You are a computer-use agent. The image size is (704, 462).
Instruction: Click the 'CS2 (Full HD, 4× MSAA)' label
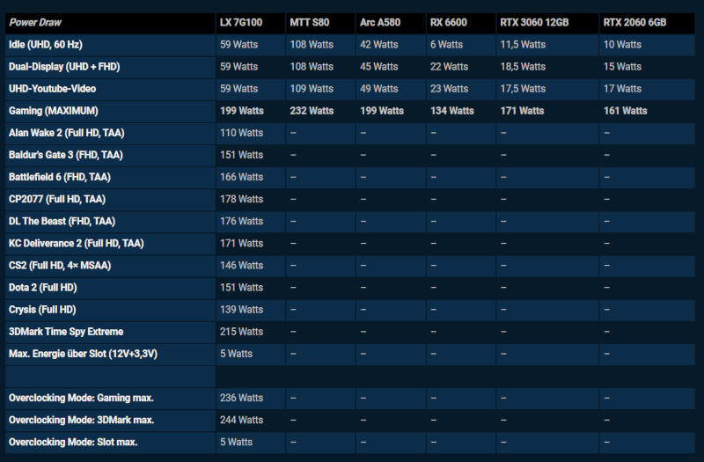pos(60,266)
